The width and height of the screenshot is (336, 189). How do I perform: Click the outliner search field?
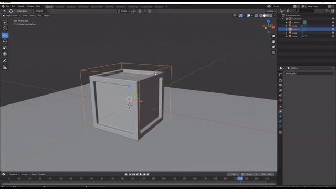(x=305, y=11)
